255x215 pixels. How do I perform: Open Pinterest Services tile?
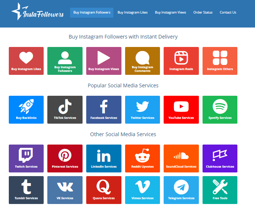pyautogui.click(x=65, y=158)
